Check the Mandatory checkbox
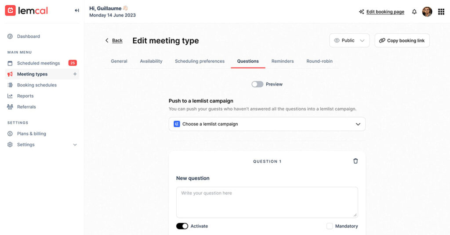 pyautogui.click(x=330, y=226)
